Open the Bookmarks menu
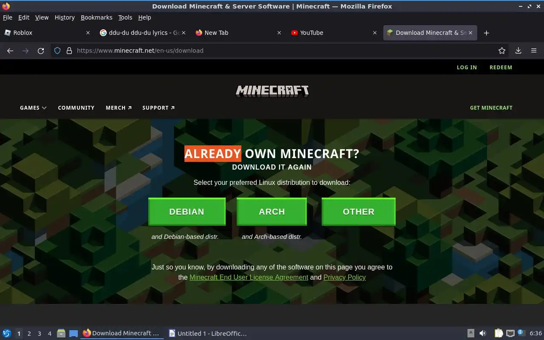The image size is (544, 340). [x=96, y=17]
